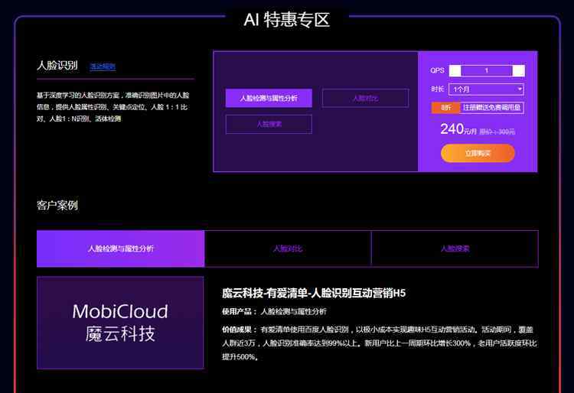Switch to the 人脸对比 customer case tab
This screenshot has width=574, height=393.
pos(288,248)
